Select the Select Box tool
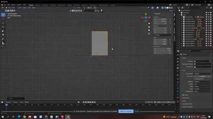The image size is (213, 119). tap(3, 15)
